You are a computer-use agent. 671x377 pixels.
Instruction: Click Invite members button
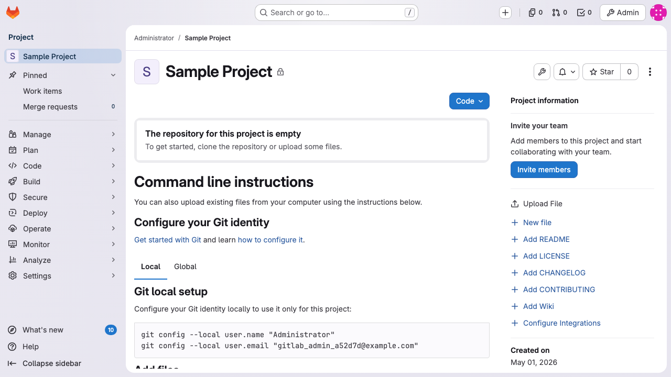click(x=544, y=170)
